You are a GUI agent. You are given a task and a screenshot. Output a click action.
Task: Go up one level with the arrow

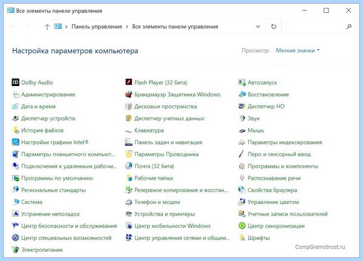tap(47, 27)
